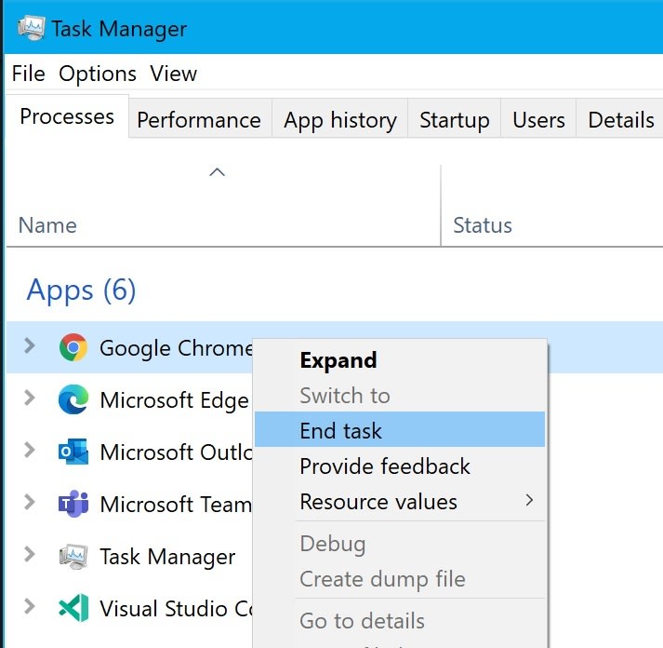The width and height of the screenshot is (663, 648).
Task: Open the File menu
Action: 28,74
